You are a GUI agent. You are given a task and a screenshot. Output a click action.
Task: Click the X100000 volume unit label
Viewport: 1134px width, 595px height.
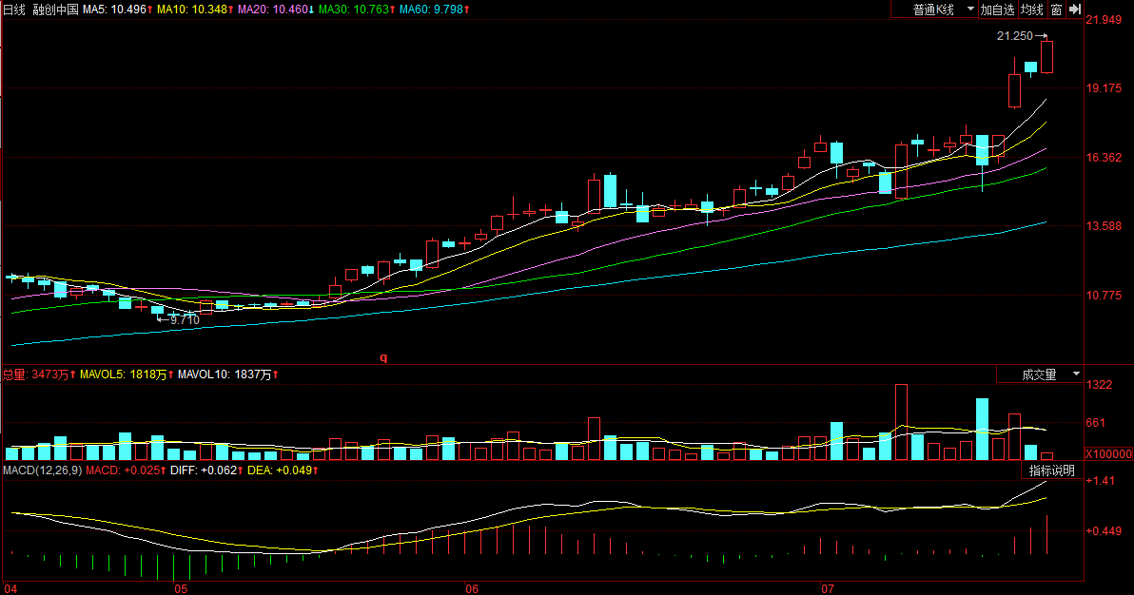point(1108,454)
